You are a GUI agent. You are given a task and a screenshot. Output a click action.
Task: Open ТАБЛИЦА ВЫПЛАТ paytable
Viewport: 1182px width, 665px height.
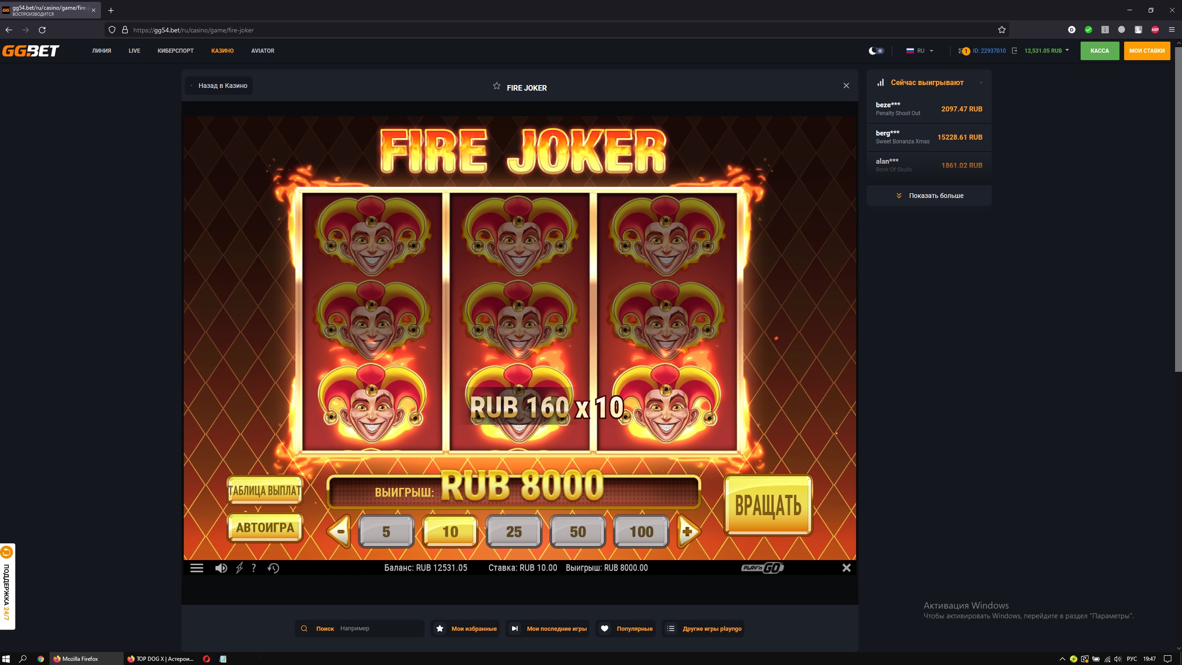pos(265,491)
